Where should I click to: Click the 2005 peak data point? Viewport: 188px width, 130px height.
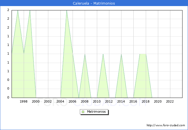click(67, 10)
